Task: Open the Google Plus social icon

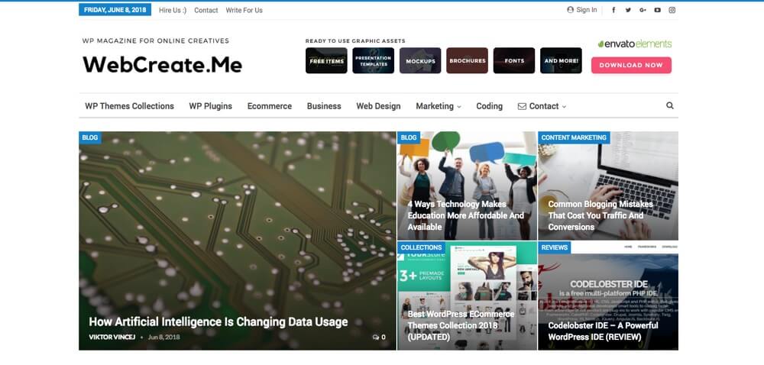Action: 643,10
